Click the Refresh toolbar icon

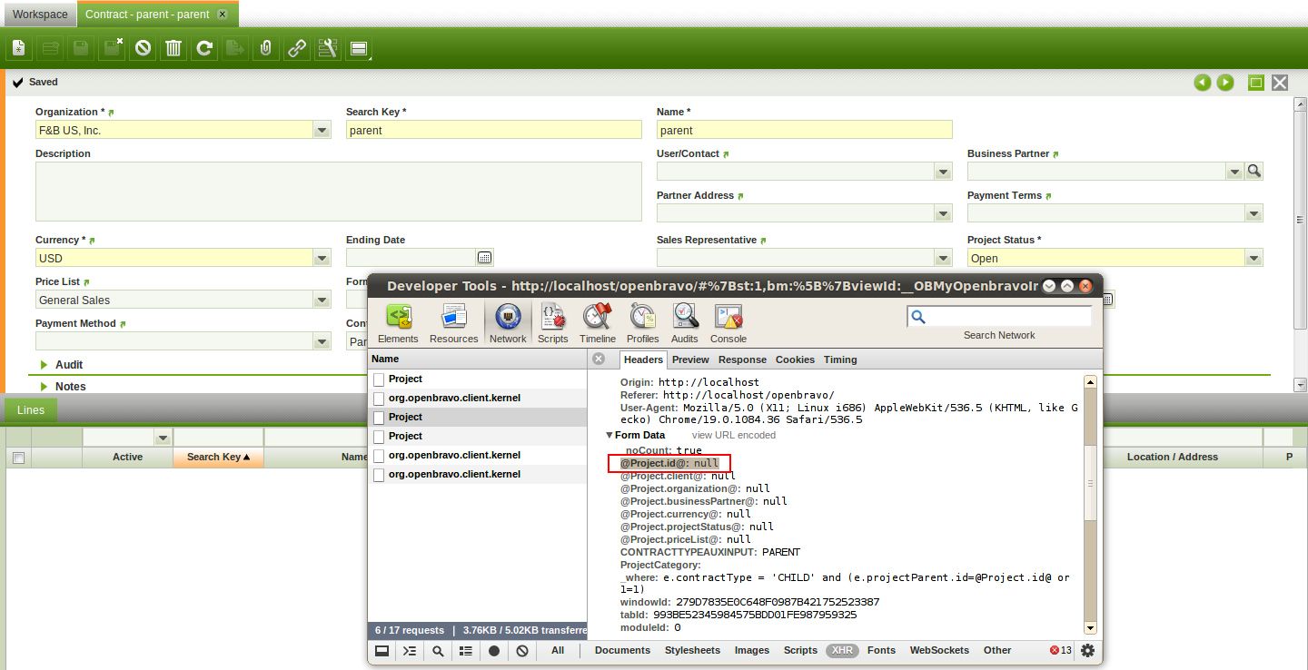point(204,48)
